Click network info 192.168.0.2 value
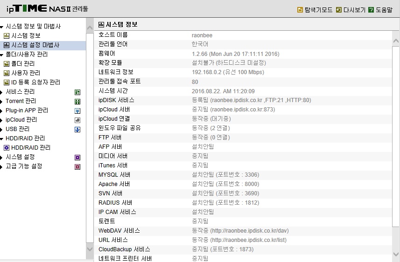This screenshot has width=400, height=262. [x=228, y=72]
